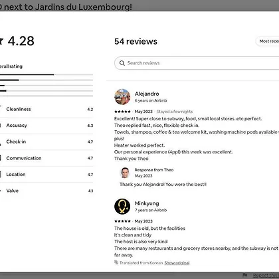
Task: Focus the Search reviews field
Action: coord(197,63)
